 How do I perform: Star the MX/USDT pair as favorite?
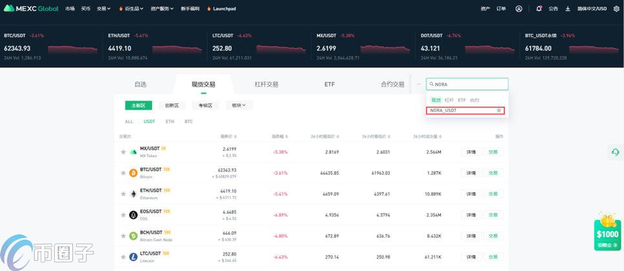[123, 152]
